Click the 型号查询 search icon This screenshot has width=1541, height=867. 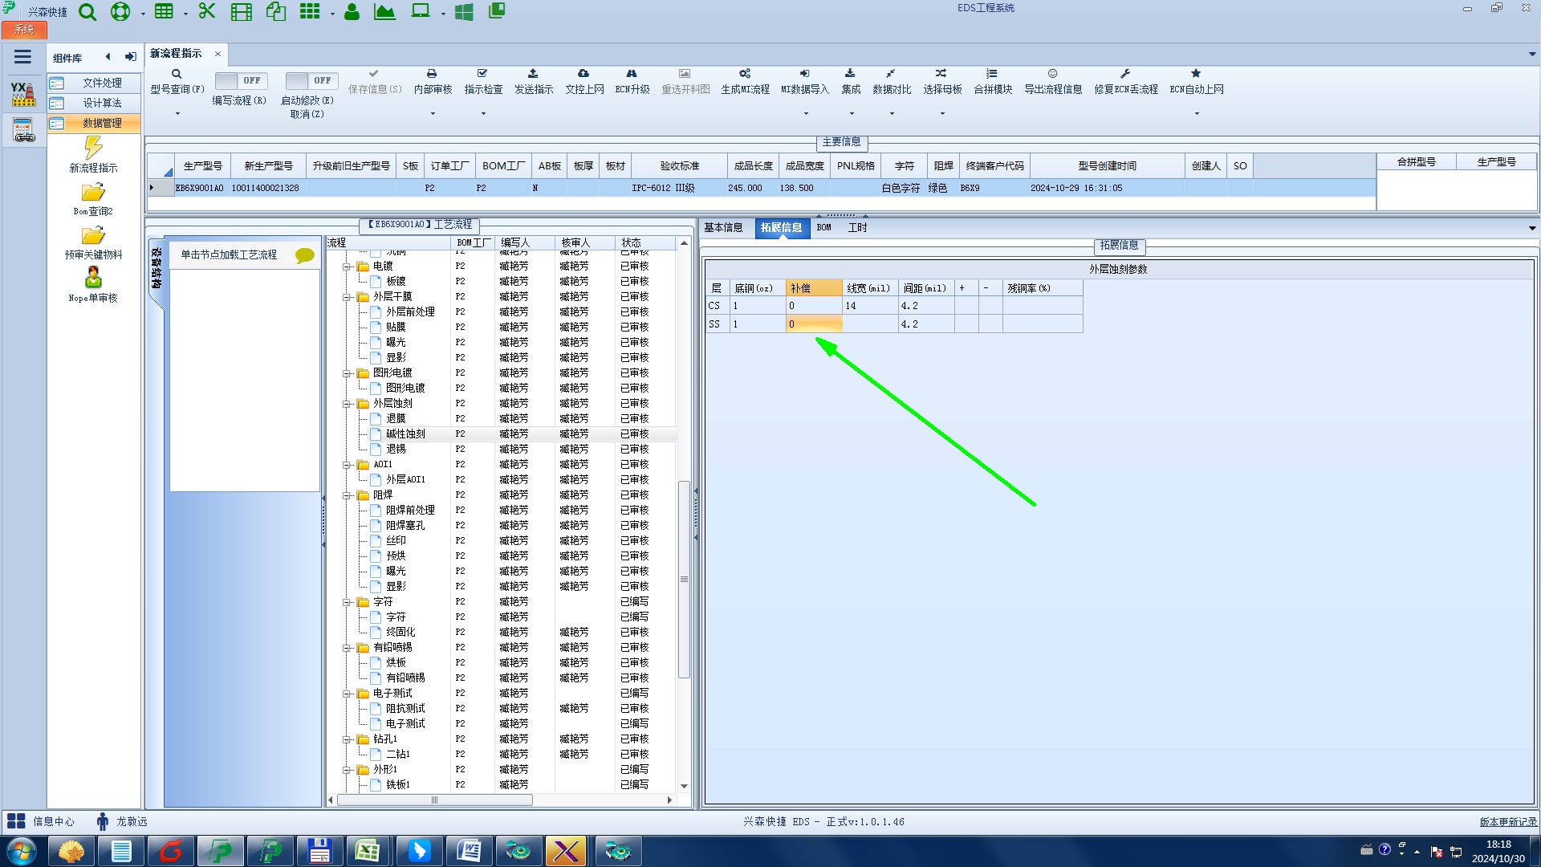coord(177,74)
